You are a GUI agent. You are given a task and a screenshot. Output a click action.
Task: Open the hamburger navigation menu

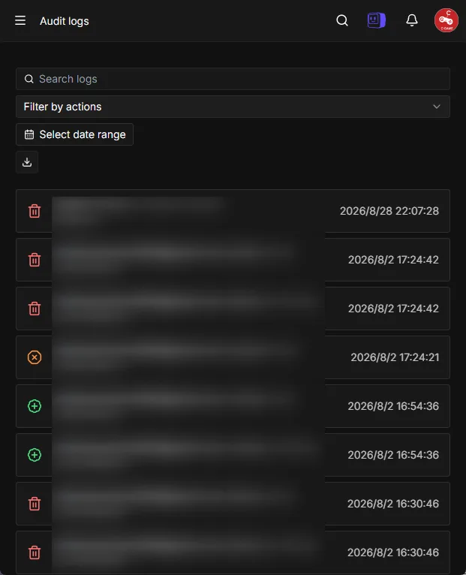click(20, 20)
